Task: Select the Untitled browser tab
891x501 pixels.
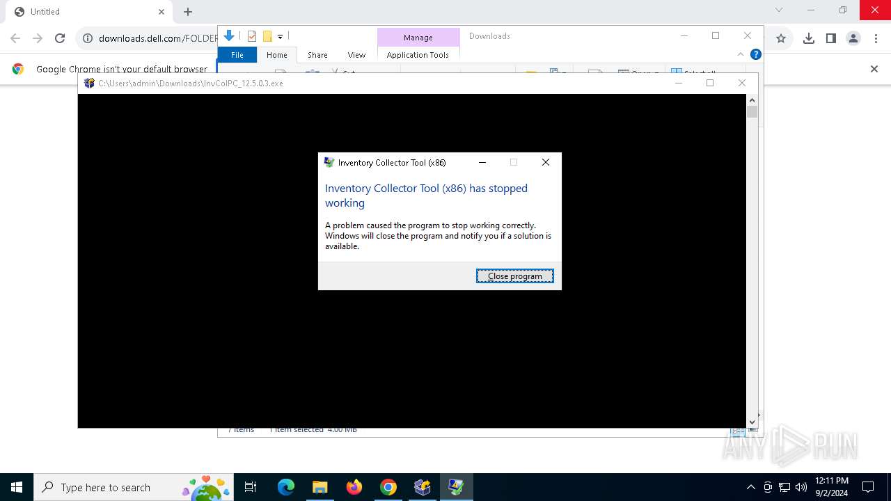Action: (x=89, y=12)
